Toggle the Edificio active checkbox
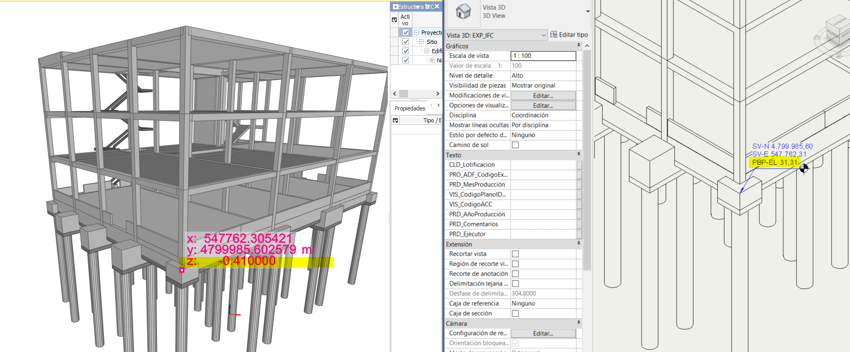 click(406, 51)
